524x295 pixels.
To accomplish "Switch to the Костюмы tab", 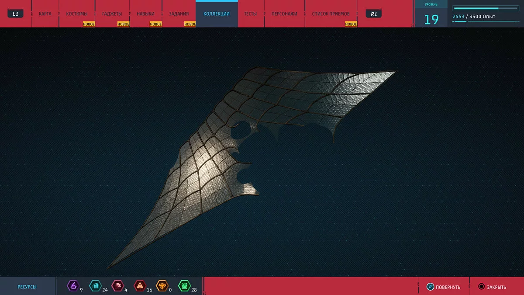I will (x=77, y=14).
